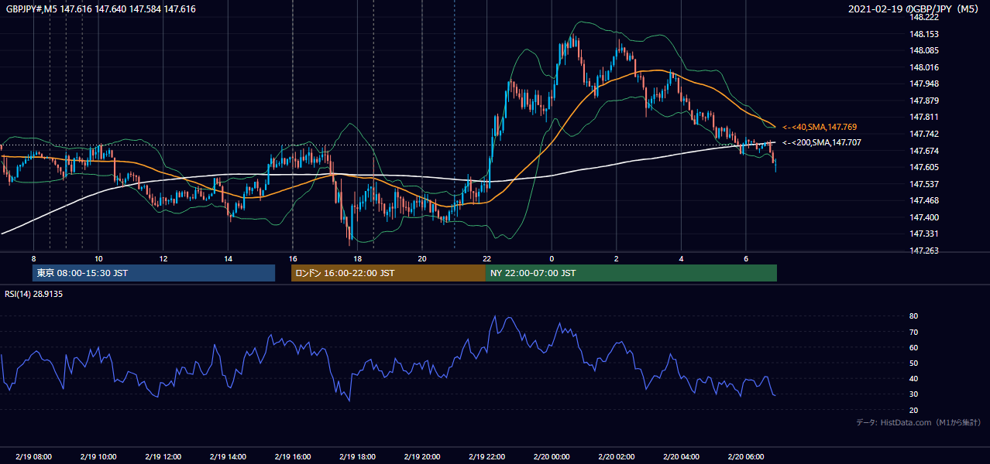
Task: Click the price axis value 147.674
Action: click(x=923, y=151)
